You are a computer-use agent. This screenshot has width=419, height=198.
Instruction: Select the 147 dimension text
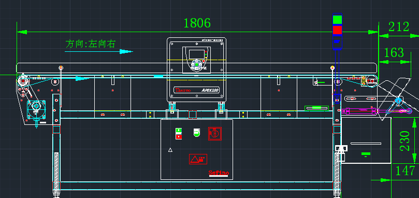[x=405, y=171]
